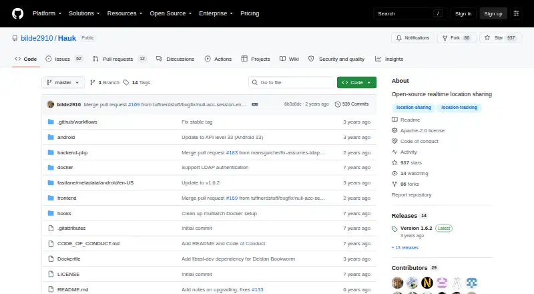Show + 13 releases link

[405, 248]
